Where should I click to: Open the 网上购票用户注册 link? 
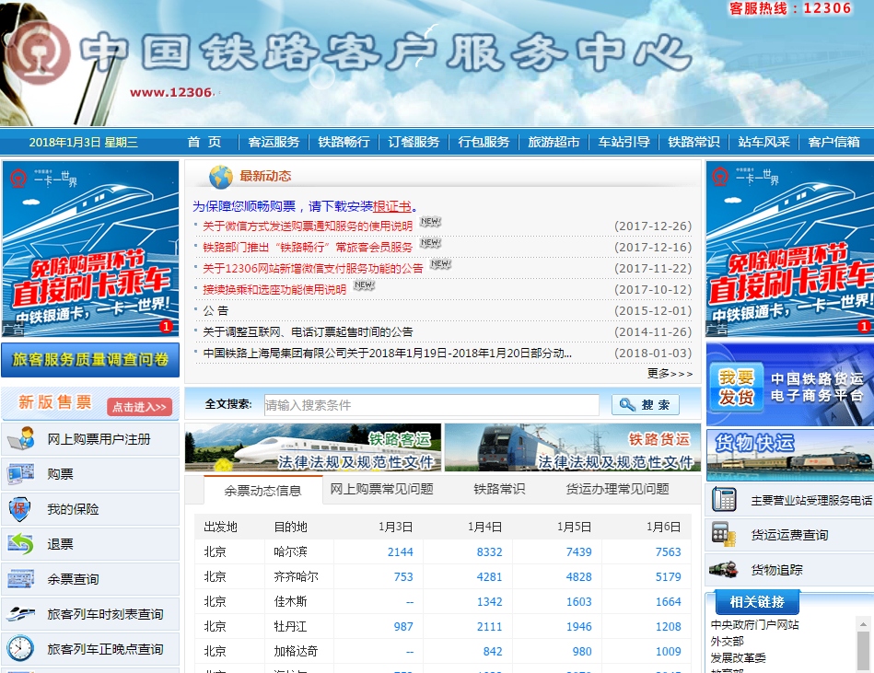(x=99, y=439)
